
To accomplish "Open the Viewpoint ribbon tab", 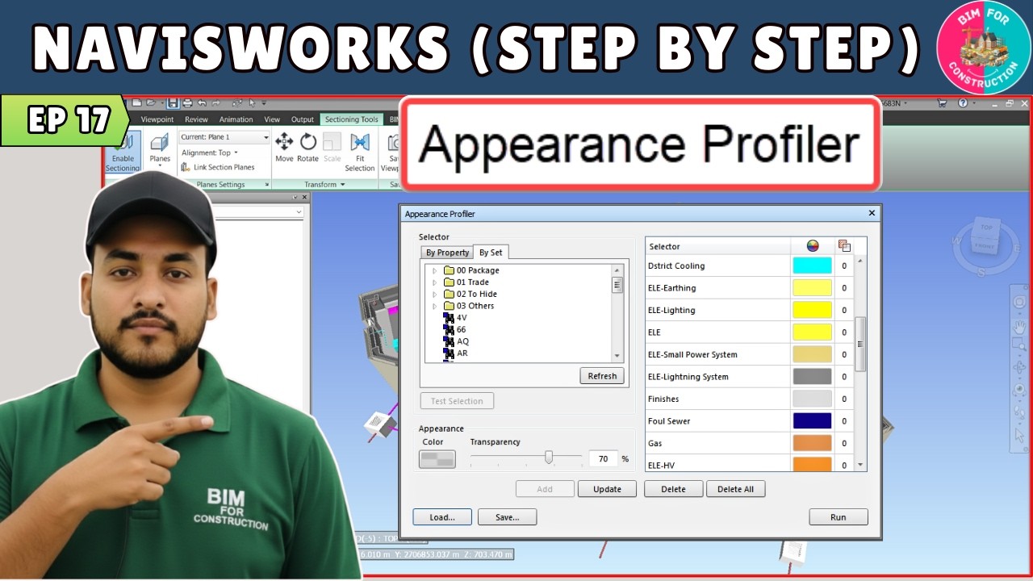I will click(x=157, y=119).
